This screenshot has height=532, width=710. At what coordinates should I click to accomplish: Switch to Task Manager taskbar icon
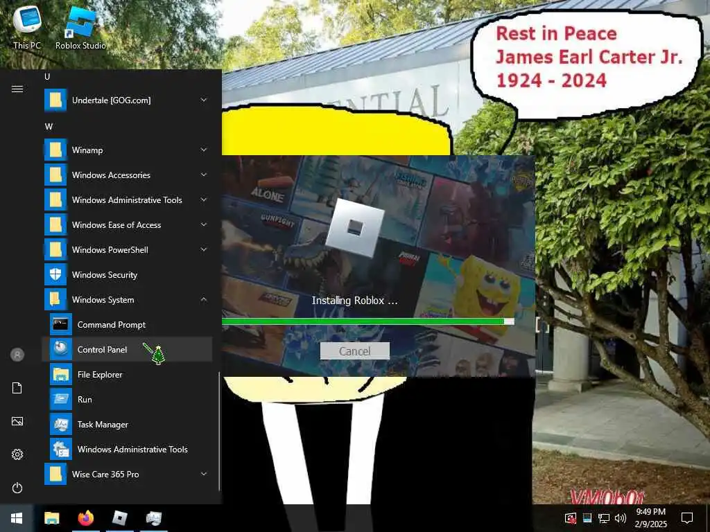point(153,518)
